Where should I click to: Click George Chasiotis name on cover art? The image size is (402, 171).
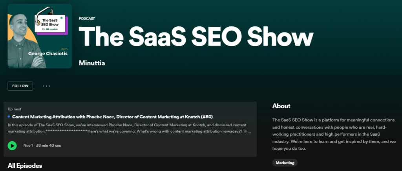click(x=48, y=53)
